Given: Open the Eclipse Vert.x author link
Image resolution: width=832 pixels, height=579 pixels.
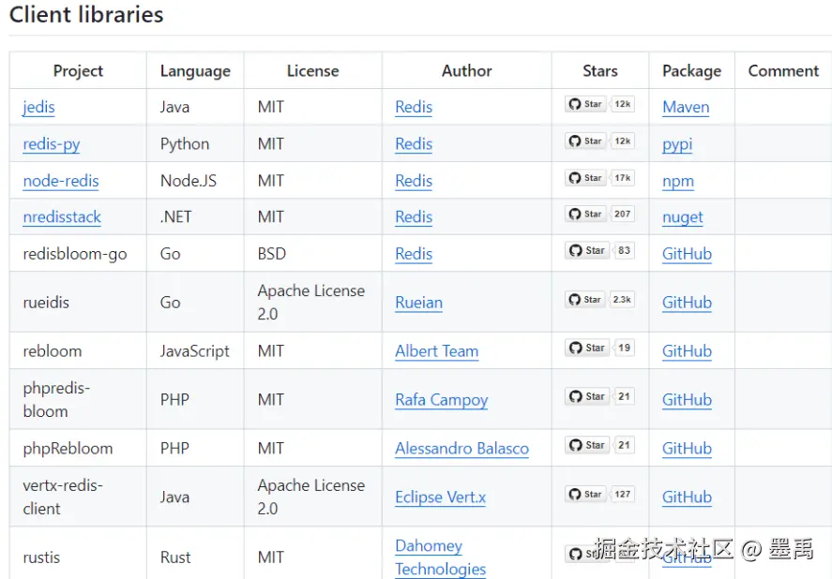Looking at the screenshot, I should (x=440, y=497).
